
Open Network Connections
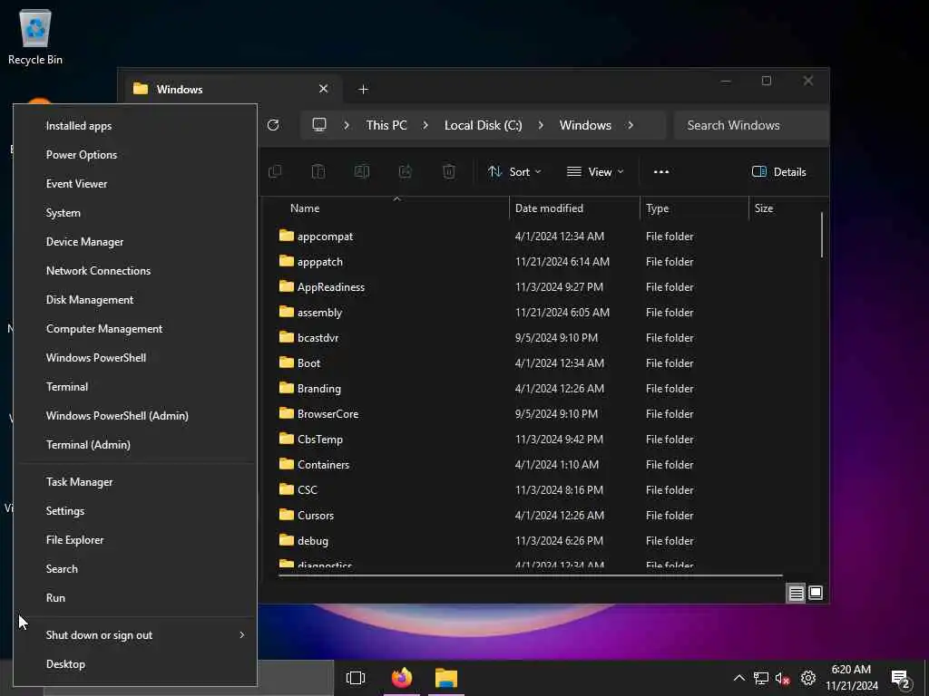tap(135, 270)
